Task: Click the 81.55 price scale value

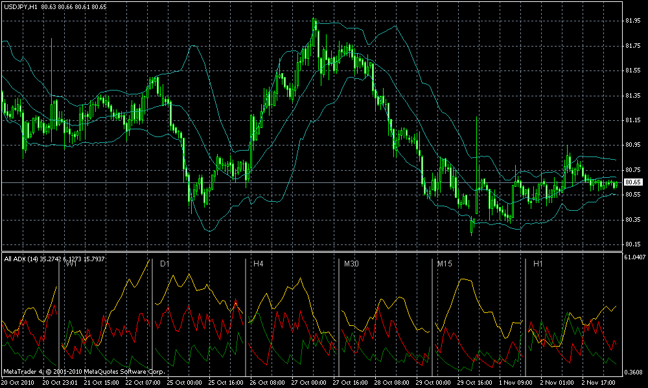Action: [632, 71]
